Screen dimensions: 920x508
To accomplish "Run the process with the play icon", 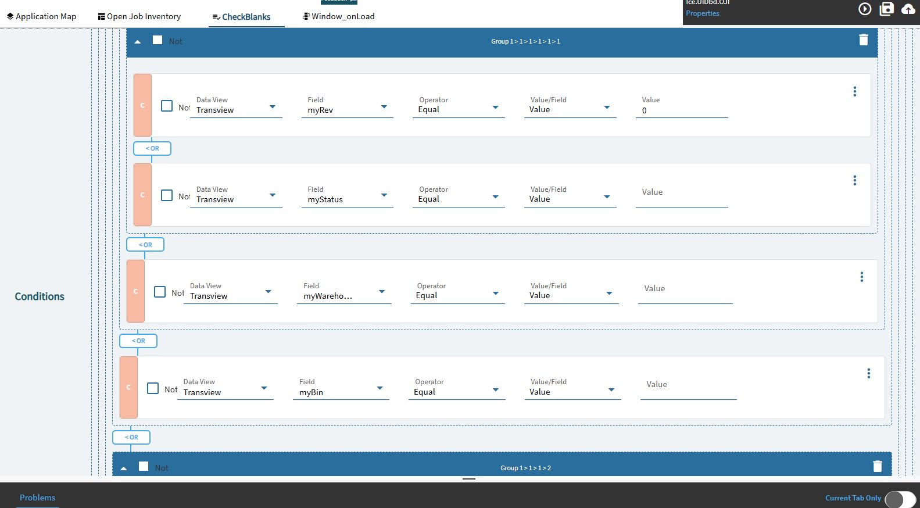I will click(x=865, y=9).
